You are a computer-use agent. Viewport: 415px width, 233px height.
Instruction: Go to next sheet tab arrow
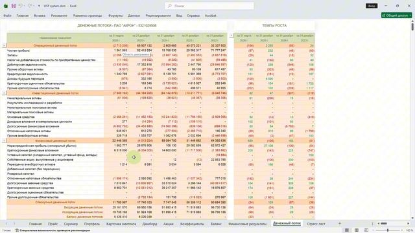point(14,224)
